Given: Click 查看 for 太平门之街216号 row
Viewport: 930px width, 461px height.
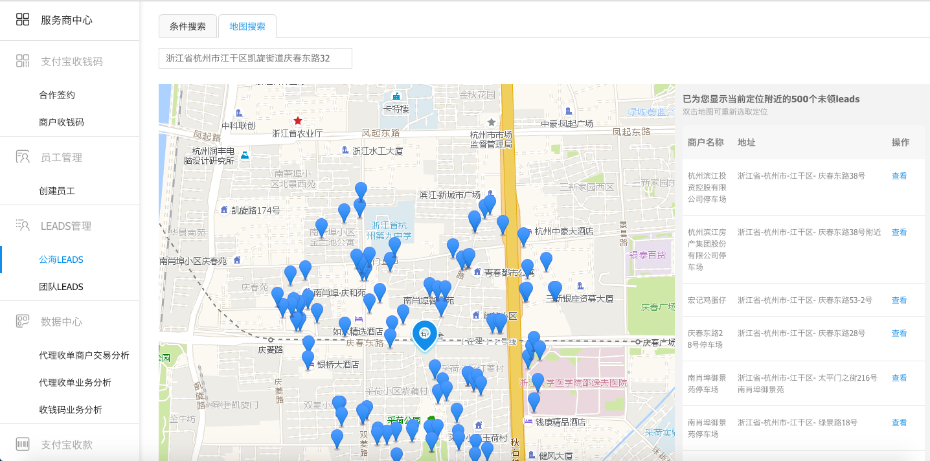Looking at the screenshot, I should pos(899,377).
